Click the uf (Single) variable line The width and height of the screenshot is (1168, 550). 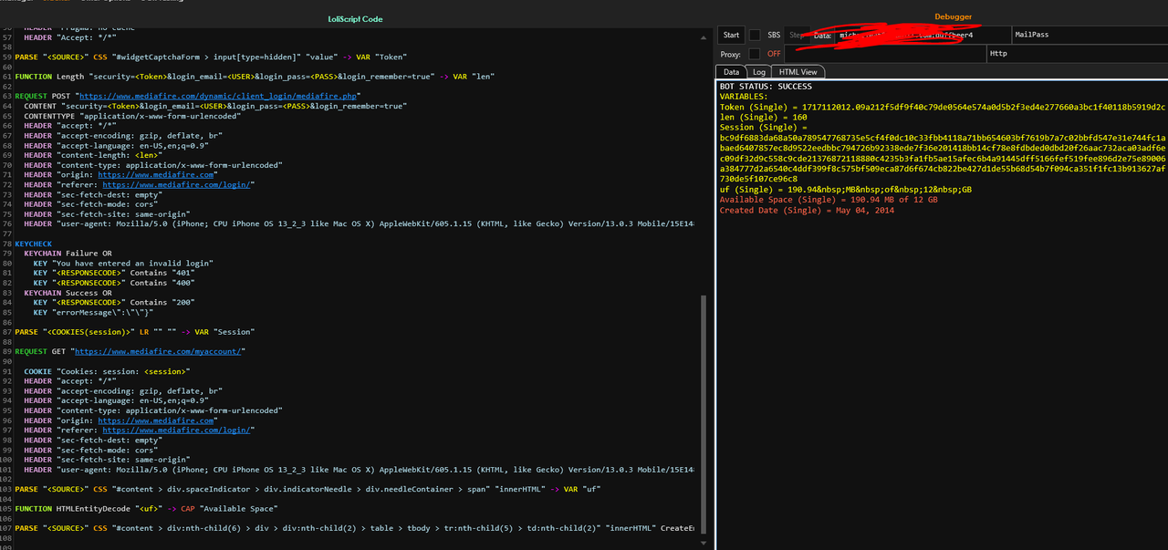click(846, 190)
